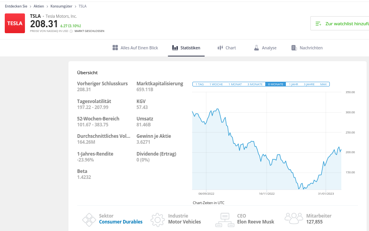Click the 16/11/2022 date label on chart
The height and width of the screenshot is (231, 369).
pyautogui.click(x=266, y=193)
